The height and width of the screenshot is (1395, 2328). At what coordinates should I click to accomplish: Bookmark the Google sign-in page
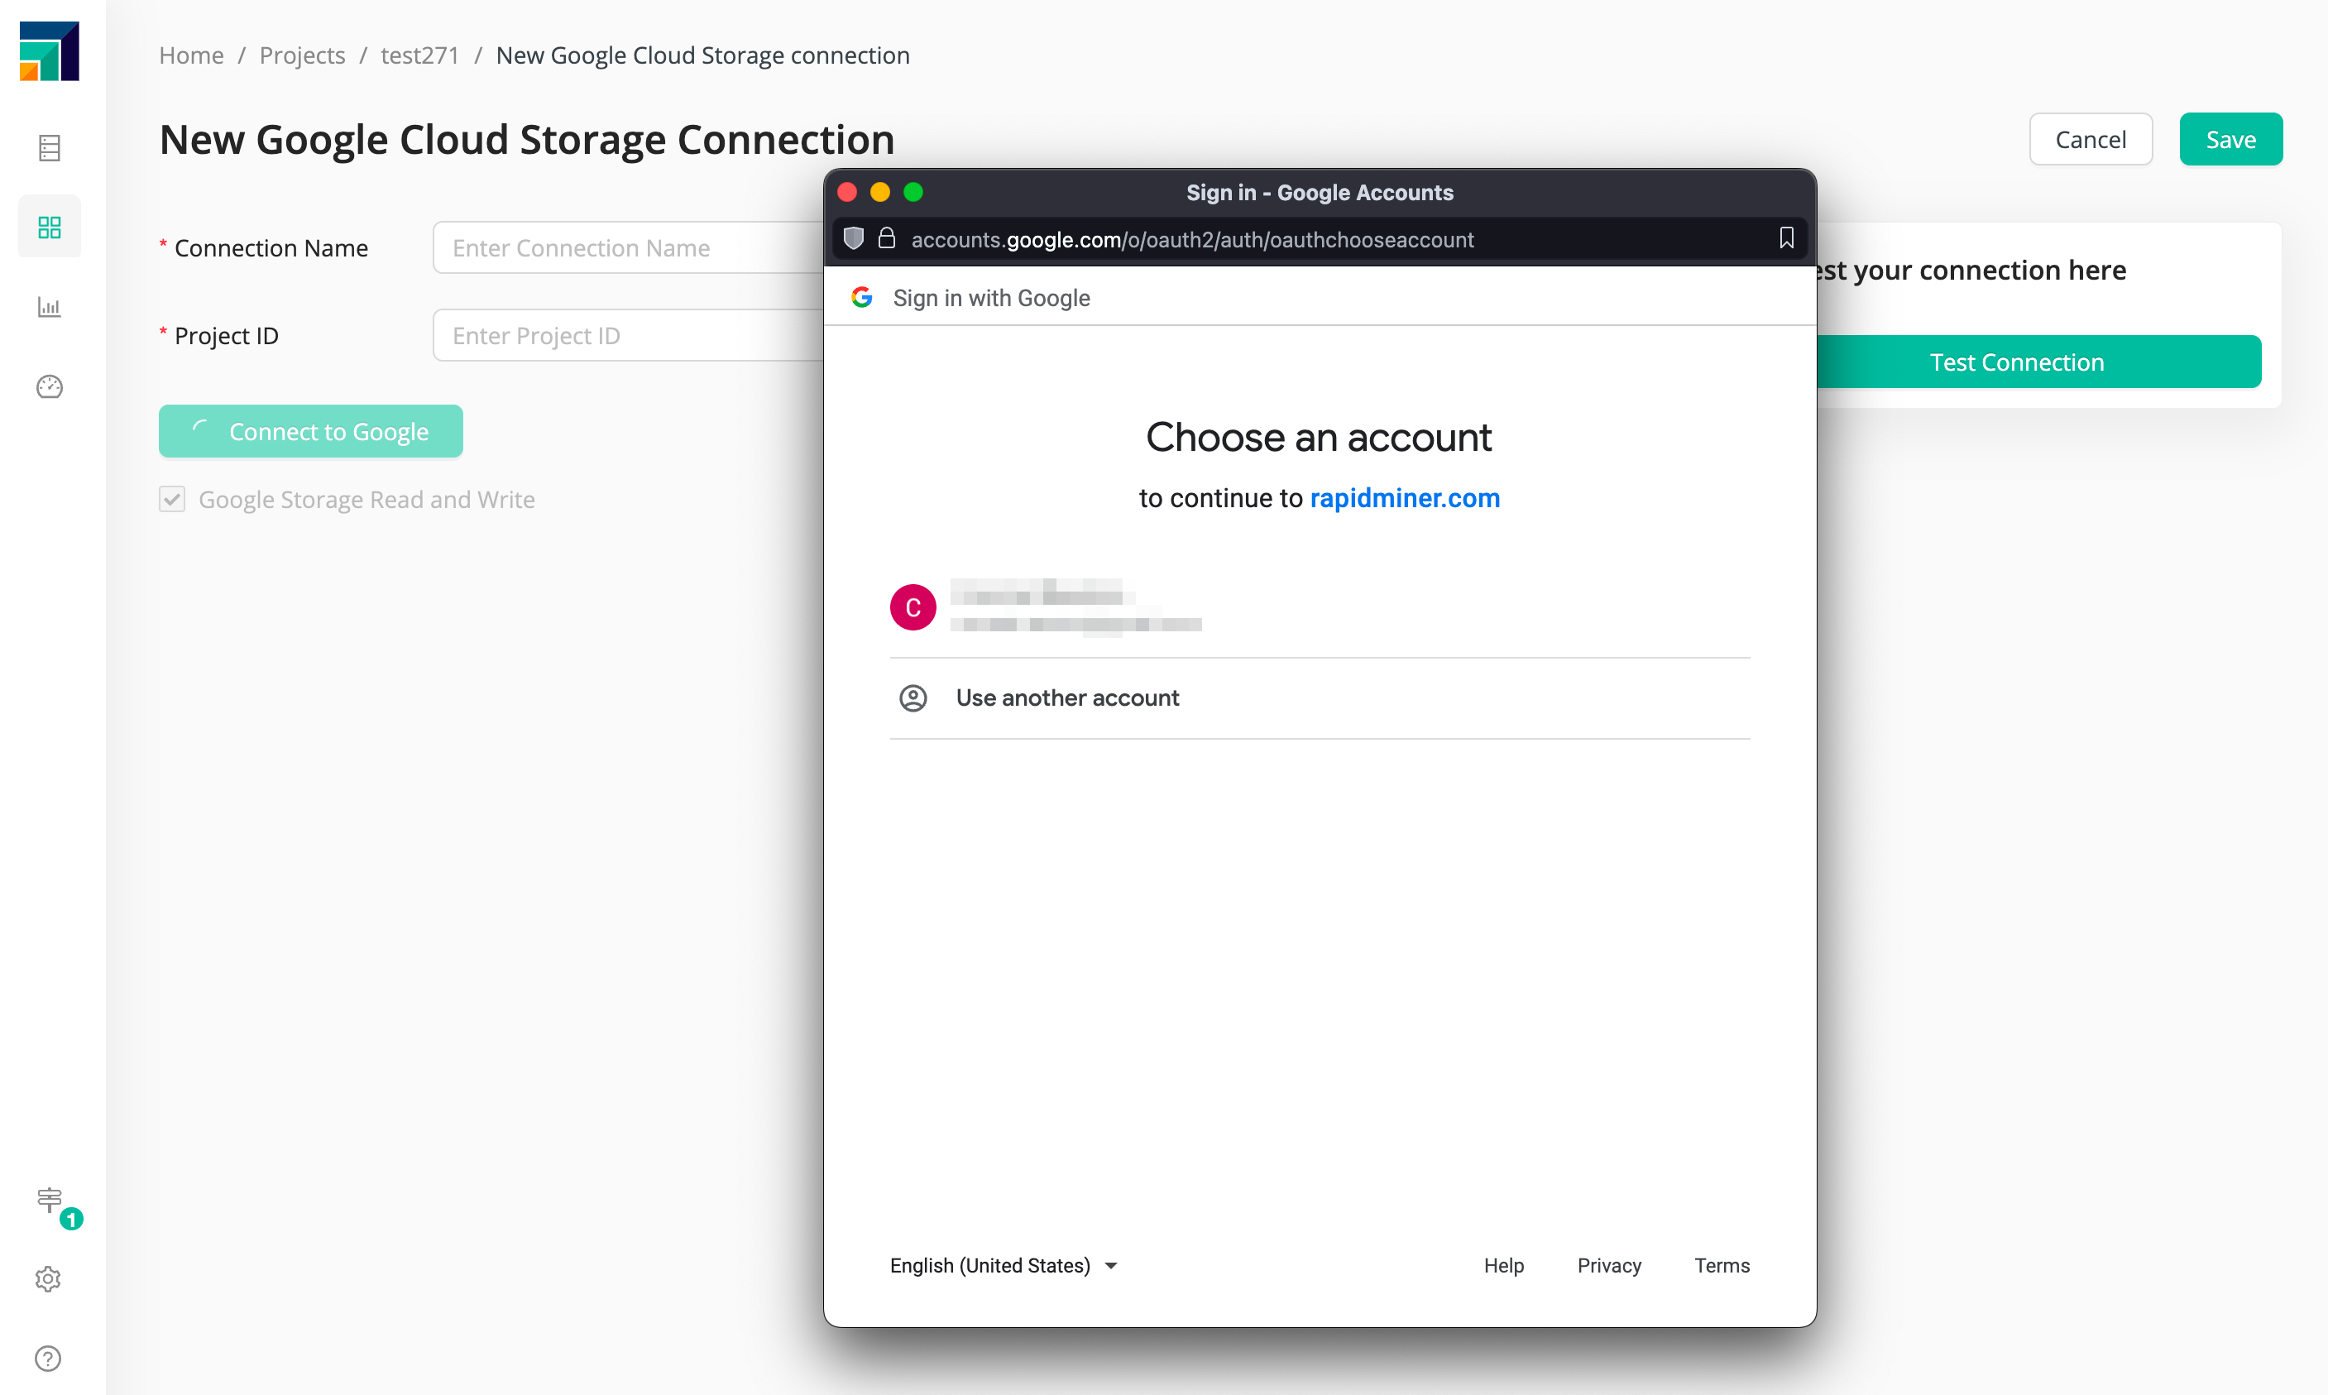coord(1785,239)
